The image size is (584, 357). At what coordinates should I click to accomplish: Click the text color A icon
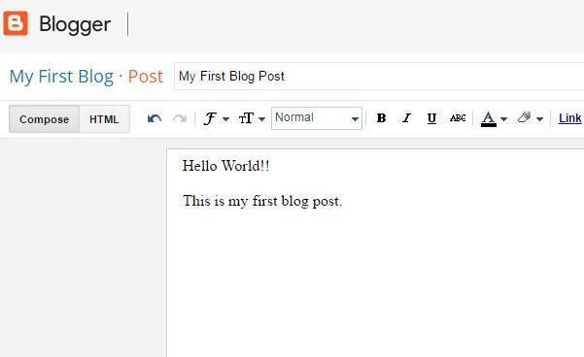click(x=488, y=119)
